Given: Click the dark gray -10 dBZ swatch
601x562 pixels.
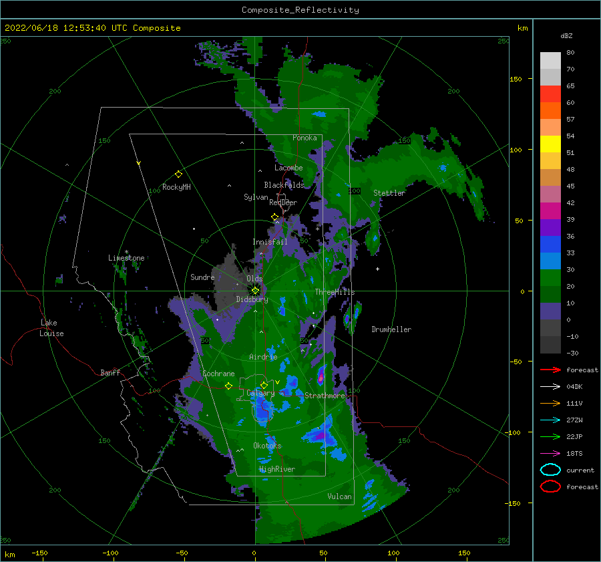Looking at the screenshot, I should click(x=550, y=345).
